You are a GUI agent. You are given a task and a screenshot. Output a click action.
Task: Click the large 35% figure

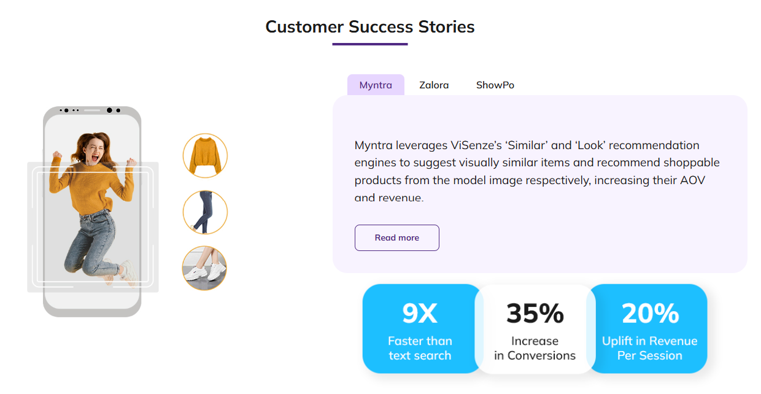535,314
